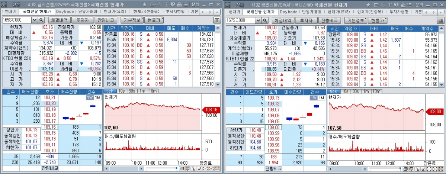
Task: Click 체결내역 button in left window
Action: tap(59, 20)
